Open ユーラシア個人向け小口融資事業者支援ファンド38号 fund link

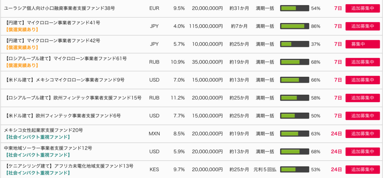[x=59, y=8]
